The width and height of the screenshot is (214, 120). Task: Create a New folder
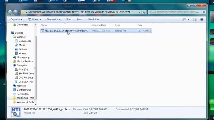coord(93,19)
